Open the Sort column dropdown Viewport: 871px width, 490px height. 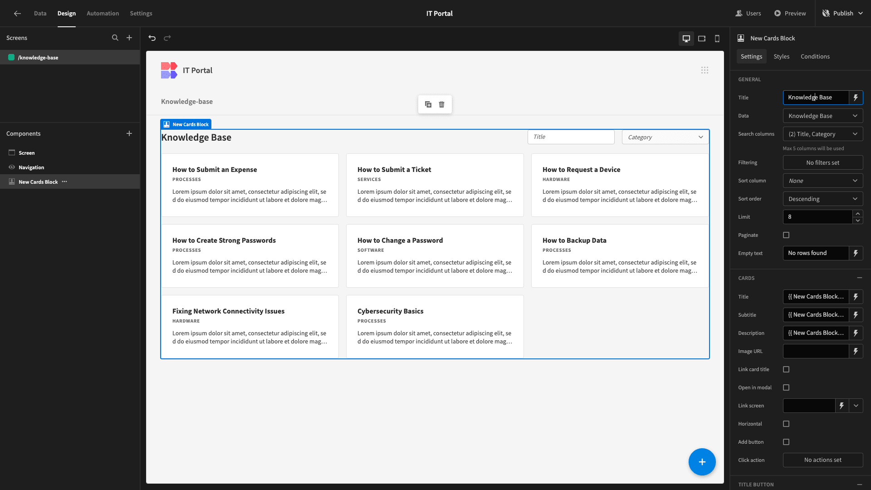pyautogui.click(x=823, y=181)
